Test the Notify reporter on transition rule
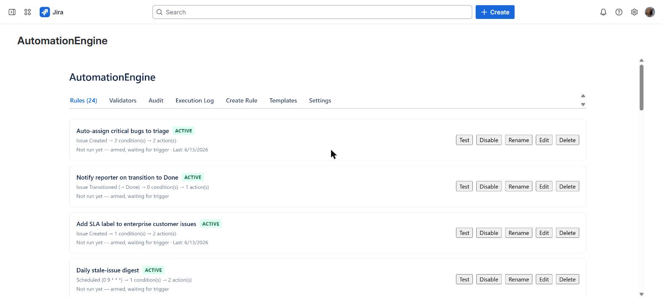 coord(464,186)
